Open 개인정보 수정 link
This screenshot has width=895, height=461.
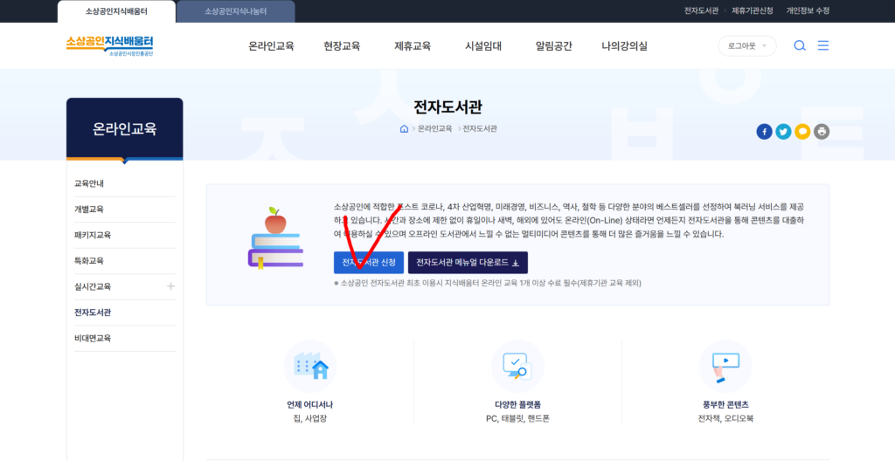click(x=808, y=10)
